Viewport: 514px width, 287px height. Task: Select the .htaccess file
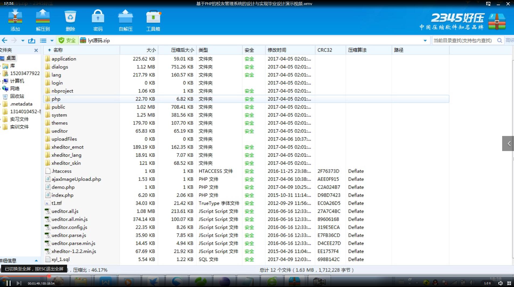[246, 171]
